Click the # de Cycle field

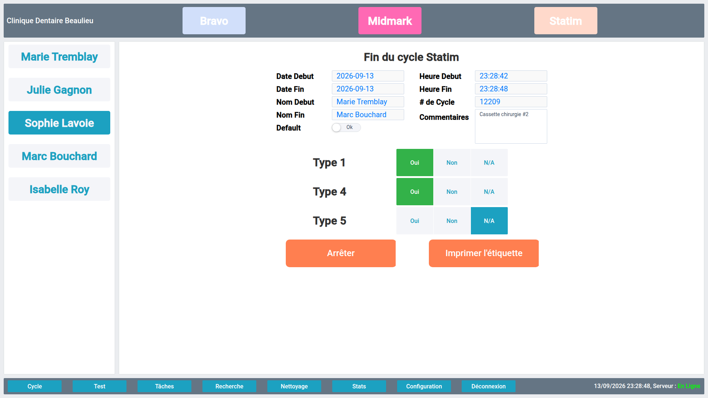click(x=511, y=102)
